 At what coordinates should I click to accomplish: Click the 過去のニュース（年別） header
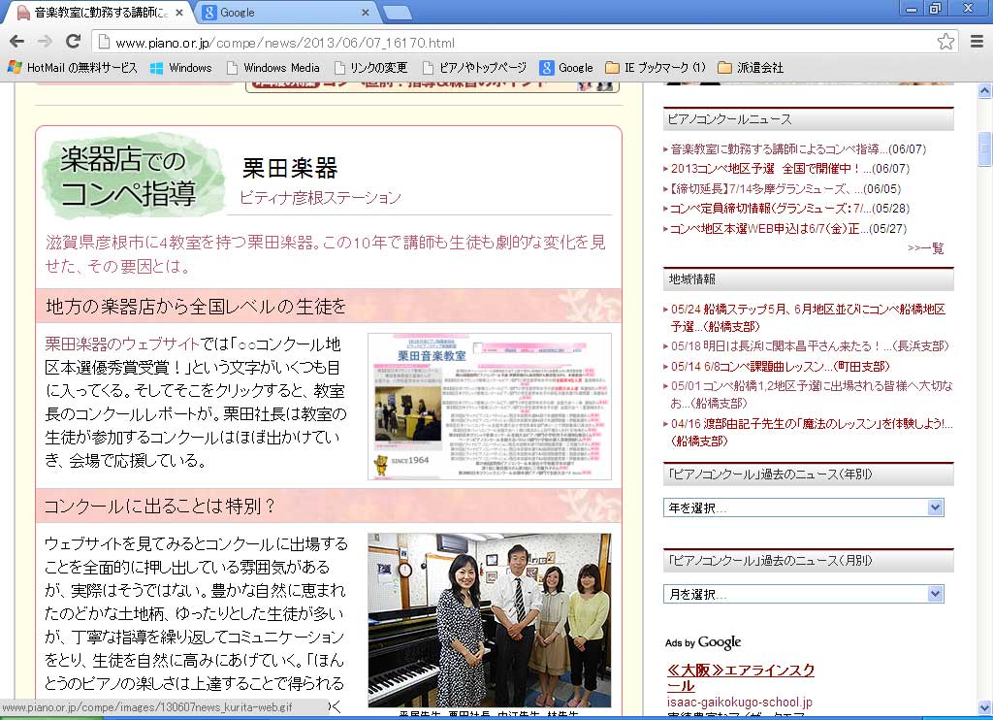[808, 475]
